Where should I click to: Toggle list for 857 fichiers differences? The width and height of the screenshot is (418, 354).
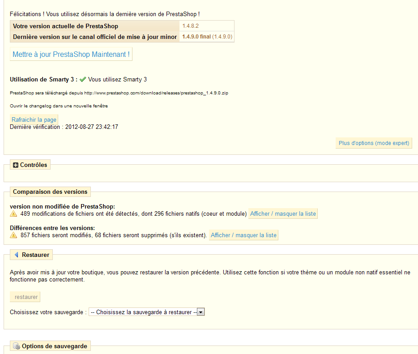(243, 235)
